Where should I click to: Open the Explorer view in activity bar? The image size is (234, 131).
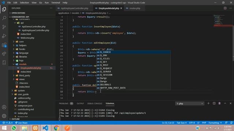(4, 9)
